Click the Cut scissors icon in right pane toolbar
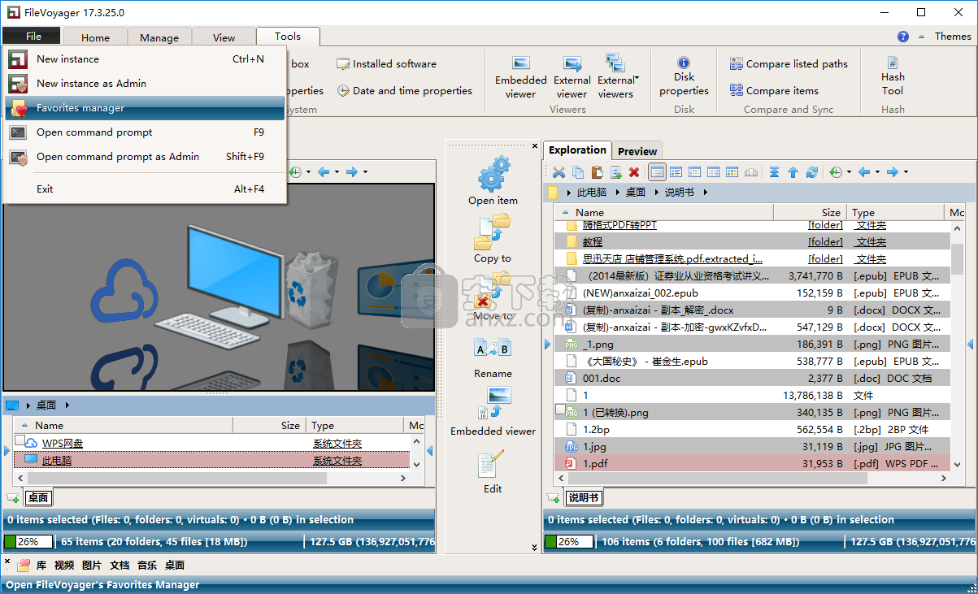The width and height of the screenshot is (978, 594). tap(559, 172)
